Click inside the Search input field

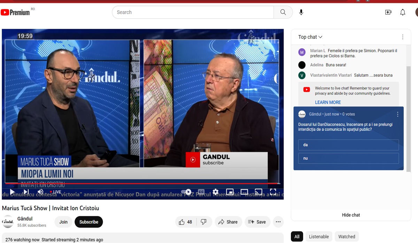coord(193,12)
